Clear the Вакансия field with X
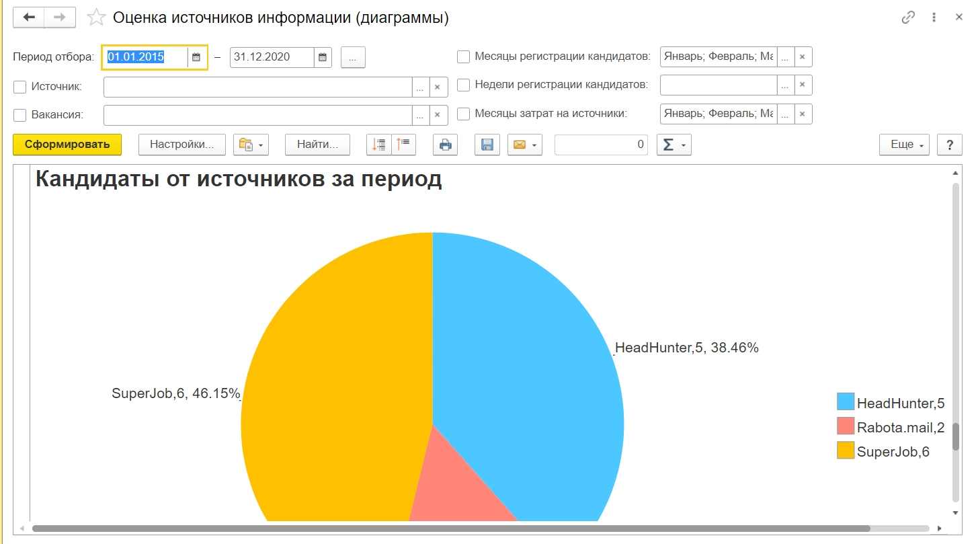The width and height of the screenshot is (978, 544). coord(438,115)
